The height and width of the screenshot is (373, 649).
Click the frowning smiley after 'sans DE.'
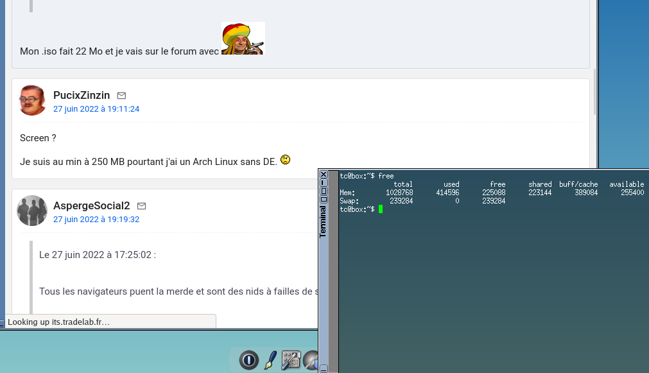[285, 159]
